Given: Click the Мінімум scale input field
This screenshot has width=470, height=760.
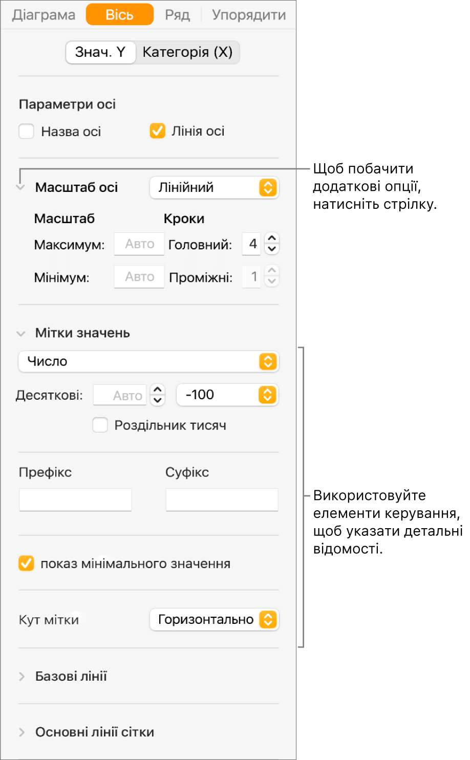Looking at the screenshot, I should 139,277.
